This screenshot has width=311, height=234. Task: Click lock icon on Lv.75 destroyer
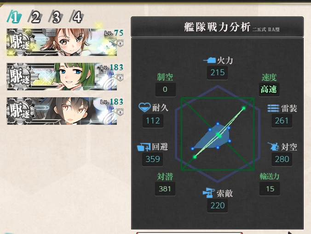click(120, 43)
